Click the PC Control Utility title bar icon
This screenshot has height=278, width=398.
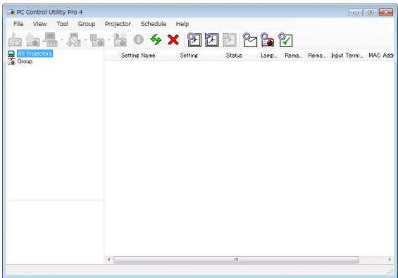[x=11, y=12]
